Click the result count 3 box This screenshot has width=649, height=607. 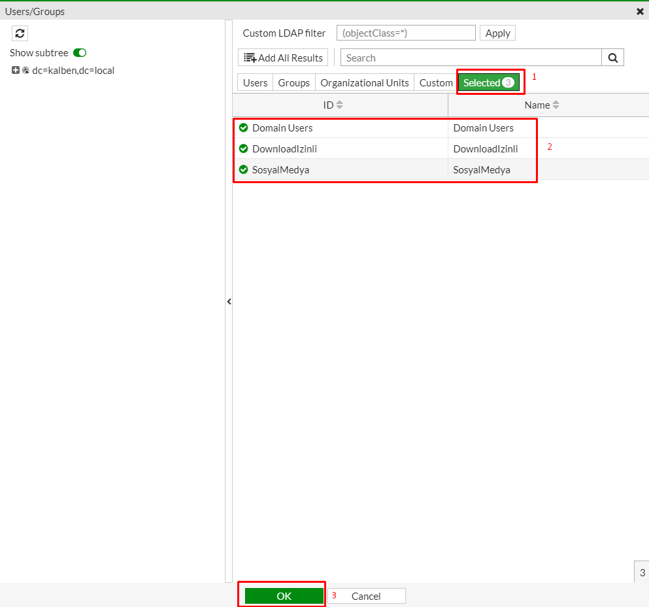(x=642, y=572)
